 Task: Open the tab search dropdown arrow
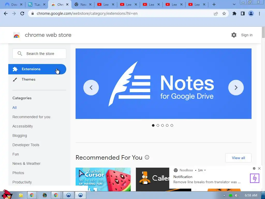pyautogui.click(x=234, y=5)
